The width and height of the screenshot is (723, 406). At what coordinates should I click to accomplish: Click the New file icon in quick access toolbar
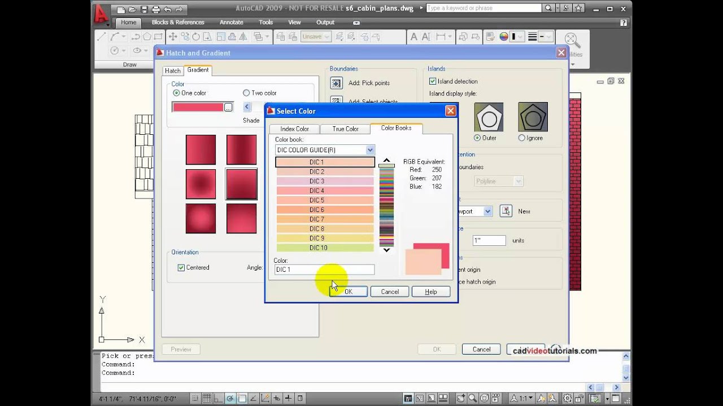121,9
